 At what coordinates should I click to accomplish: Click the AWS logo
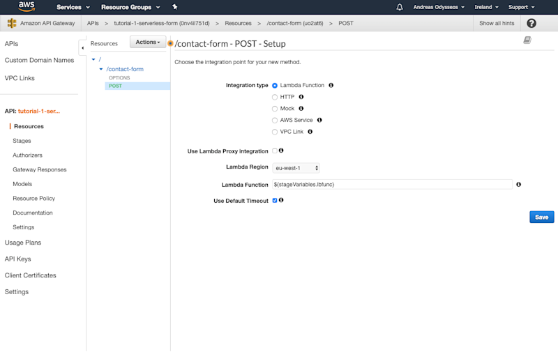[x=27, y=6]
